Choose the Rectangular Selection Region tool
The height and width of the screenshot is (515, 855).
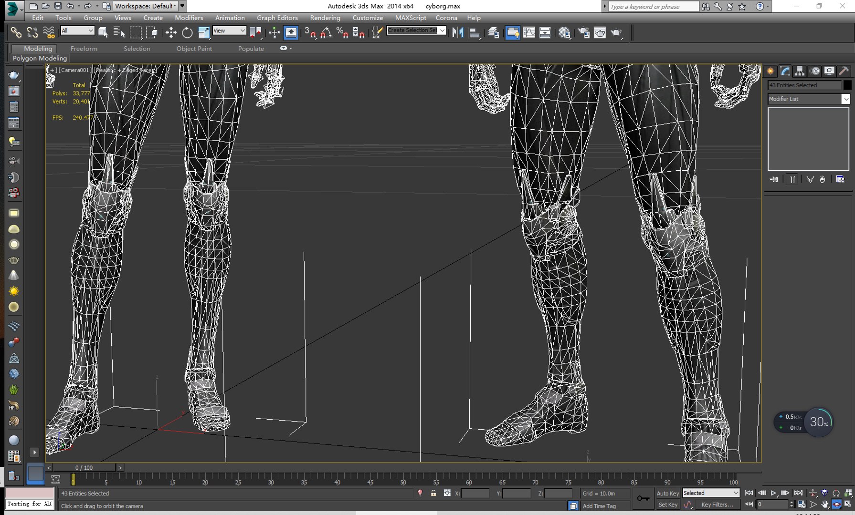click(x=136, y=32)
